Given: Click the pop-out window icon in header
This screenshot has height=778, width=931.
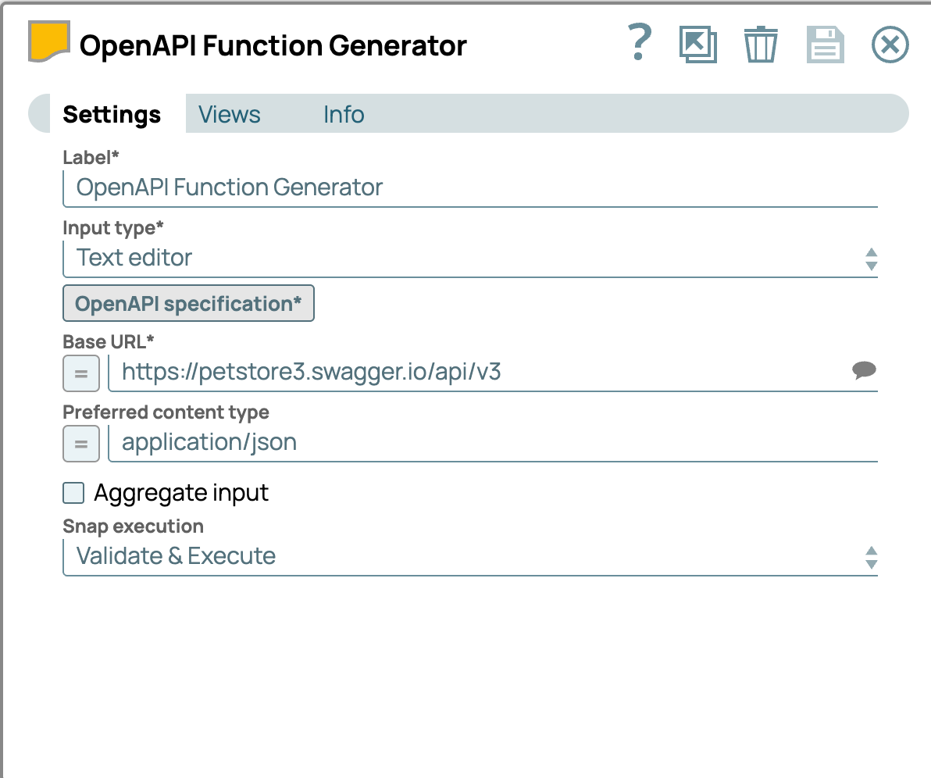Looking at the screenshot, I should [x=697, y=45].
